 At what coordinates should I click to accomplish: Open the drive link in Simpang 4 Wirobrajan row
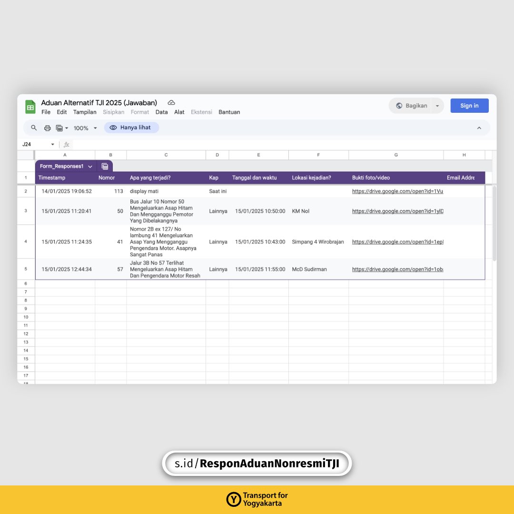click(x=397, y=242)
